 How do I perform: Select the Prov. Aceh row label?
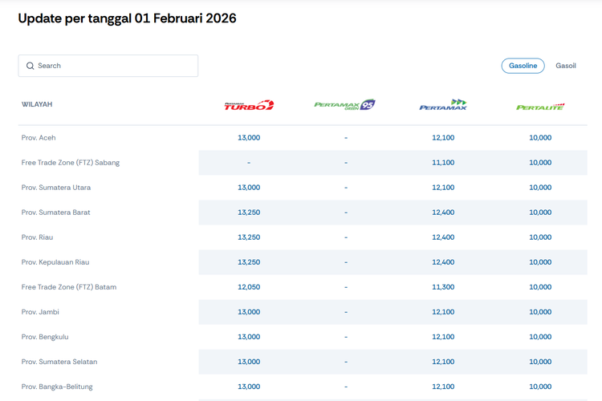39,138
